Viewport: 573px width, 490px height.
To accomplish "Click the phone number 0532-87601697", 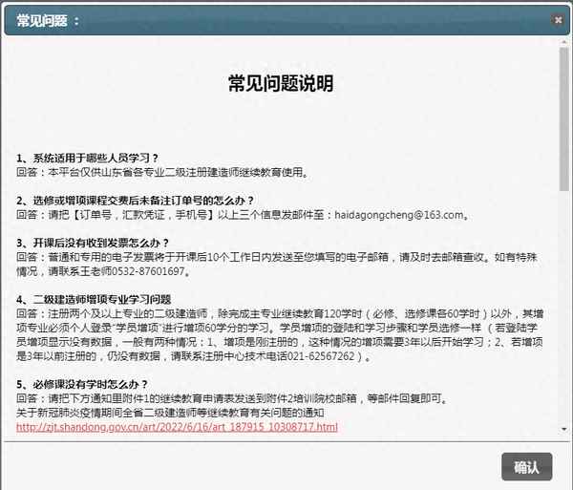I will point(148,271).
